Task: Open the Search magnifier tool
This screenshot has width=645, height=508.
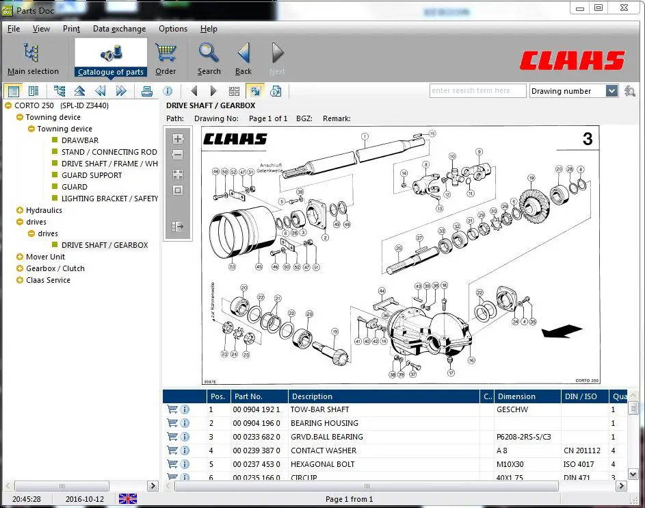Action: [x=209, y=59]
